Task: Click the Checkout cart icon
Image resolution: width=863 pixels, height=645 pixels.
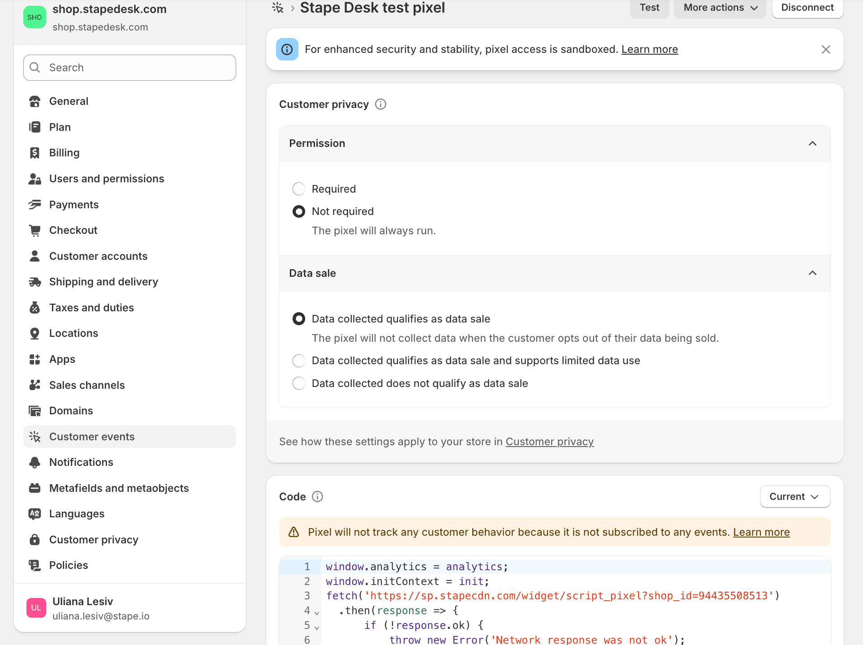Action: [x=35, y=230]
